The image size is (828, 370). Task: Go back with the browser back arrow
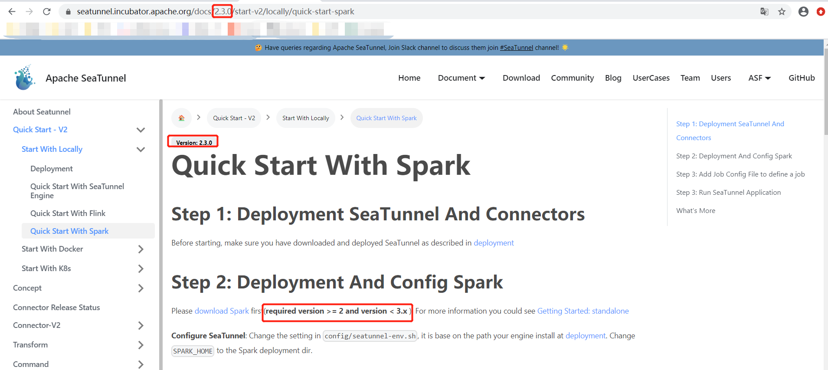[12, 12]
